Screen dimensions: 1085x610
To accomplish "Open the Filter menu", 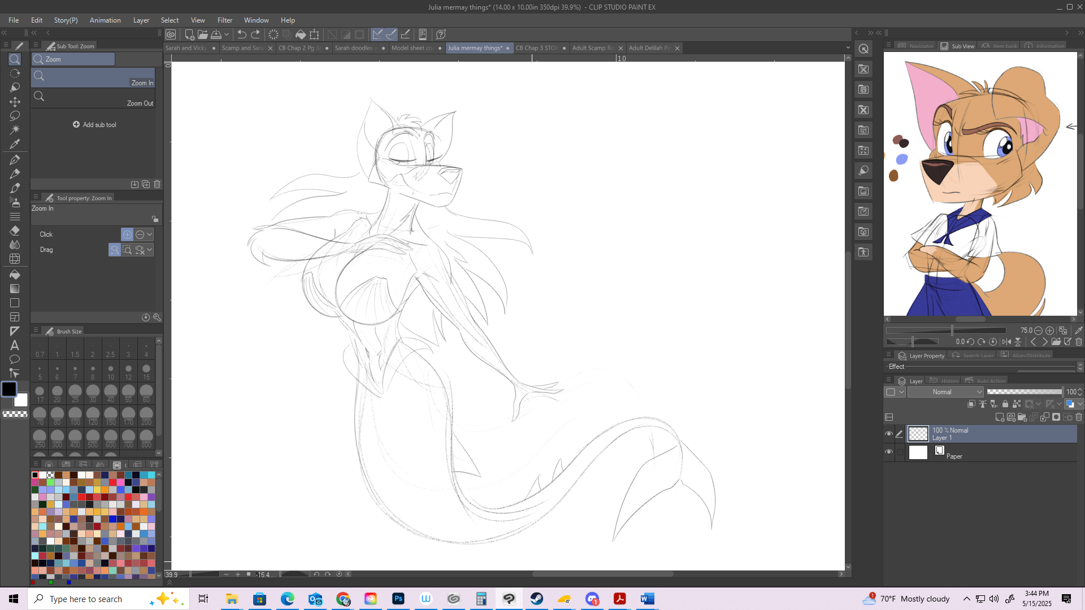I will (224, 20).
